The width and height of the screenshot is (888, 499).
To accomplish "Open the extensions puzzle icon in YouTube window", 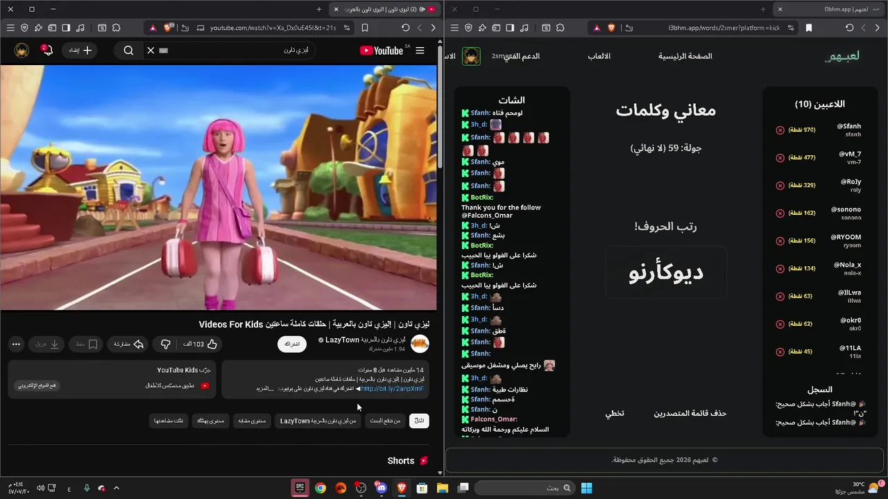I will pyautogui.click(x=116, y=28).
